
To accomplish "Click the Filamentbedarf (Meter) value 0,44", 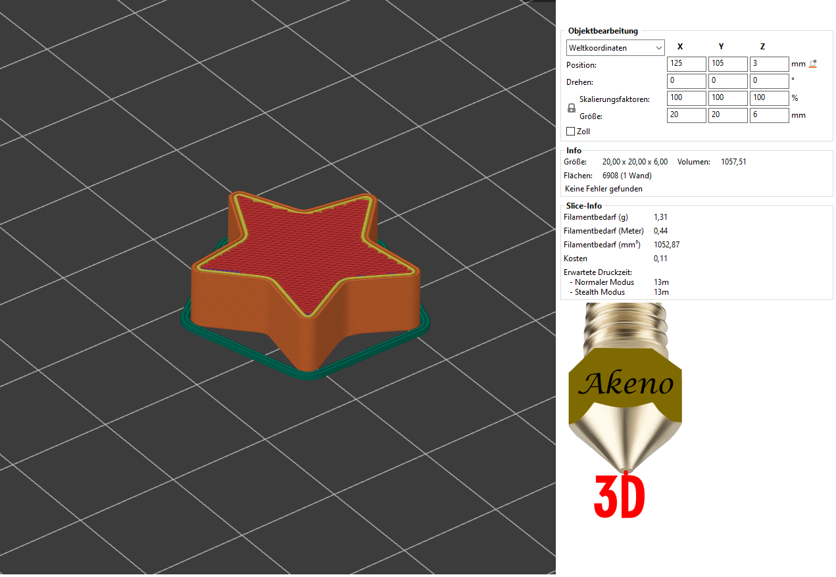I will tap(662, 231).
